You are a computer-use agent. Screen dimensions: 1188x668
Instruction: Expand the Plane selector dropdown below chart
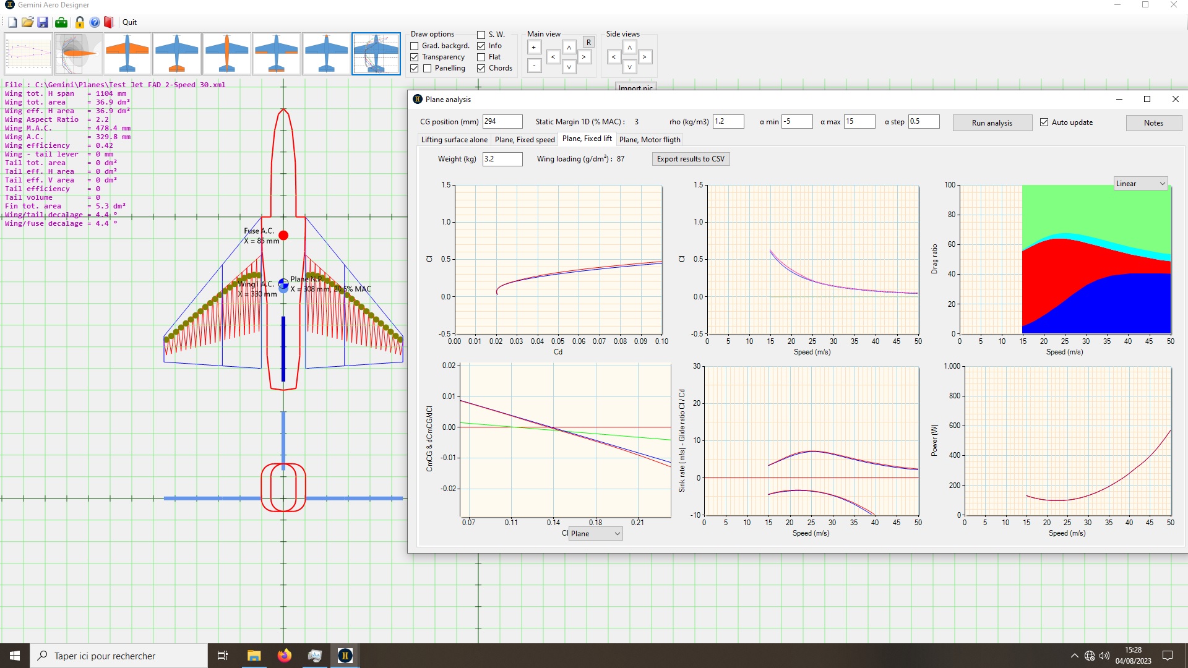595,534
